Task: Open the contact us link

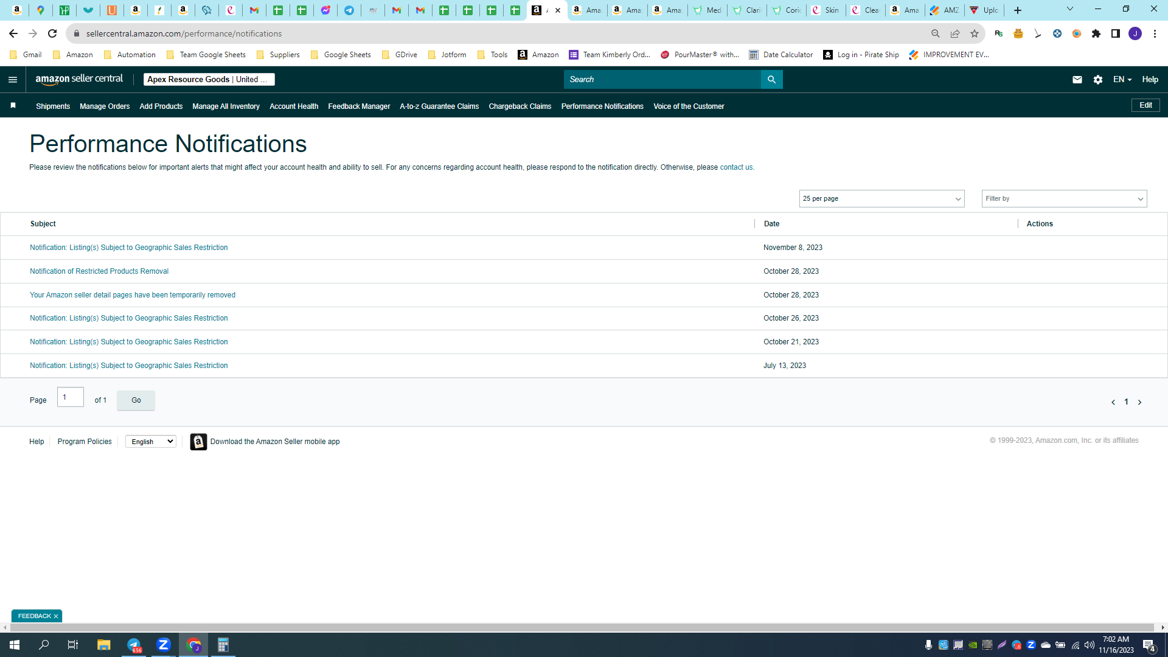Action: click(x=736, y=167)
